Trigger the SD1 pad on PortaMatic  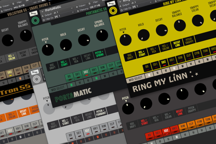coord(77,75)
